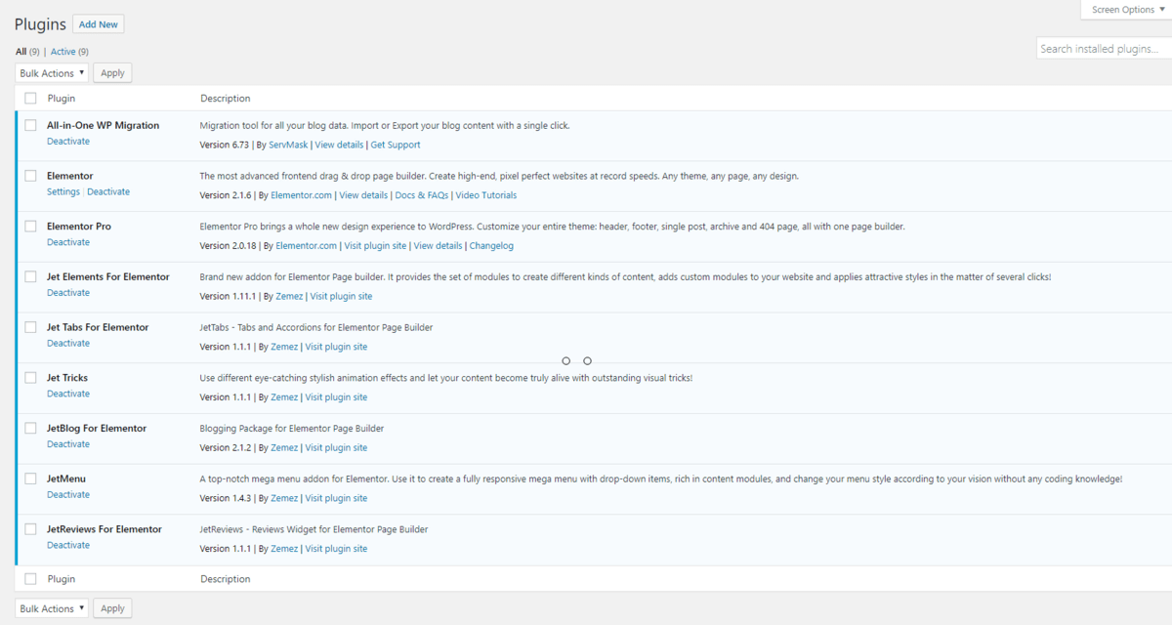The width and height of the screenshot is (1172, 625).
Task: Select the Jet Tricks plugin checkbox
Action: 30,378
